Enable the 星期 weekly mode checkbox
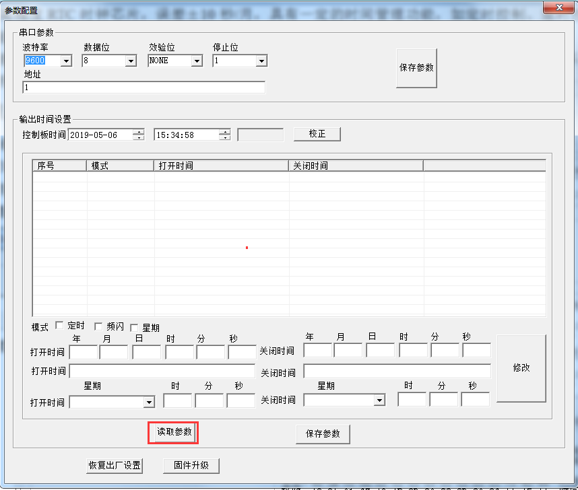Viewport: 578px width, 490px height. [x=134, y=328]
